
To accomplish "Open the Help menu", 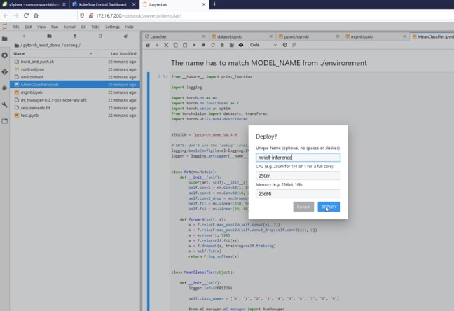I will [x=129, y=27].
